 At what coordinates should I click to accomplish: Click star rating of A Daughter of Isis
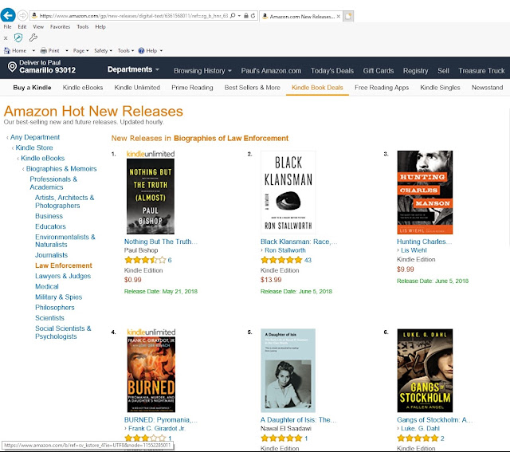pyautogui.click(x=281, y=438)
